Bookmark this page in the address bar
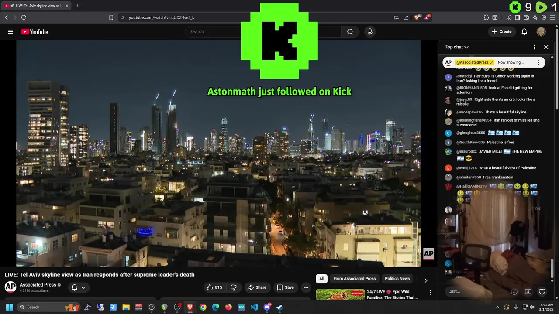This screenshot has width=559, height=314. pos(111,17)
